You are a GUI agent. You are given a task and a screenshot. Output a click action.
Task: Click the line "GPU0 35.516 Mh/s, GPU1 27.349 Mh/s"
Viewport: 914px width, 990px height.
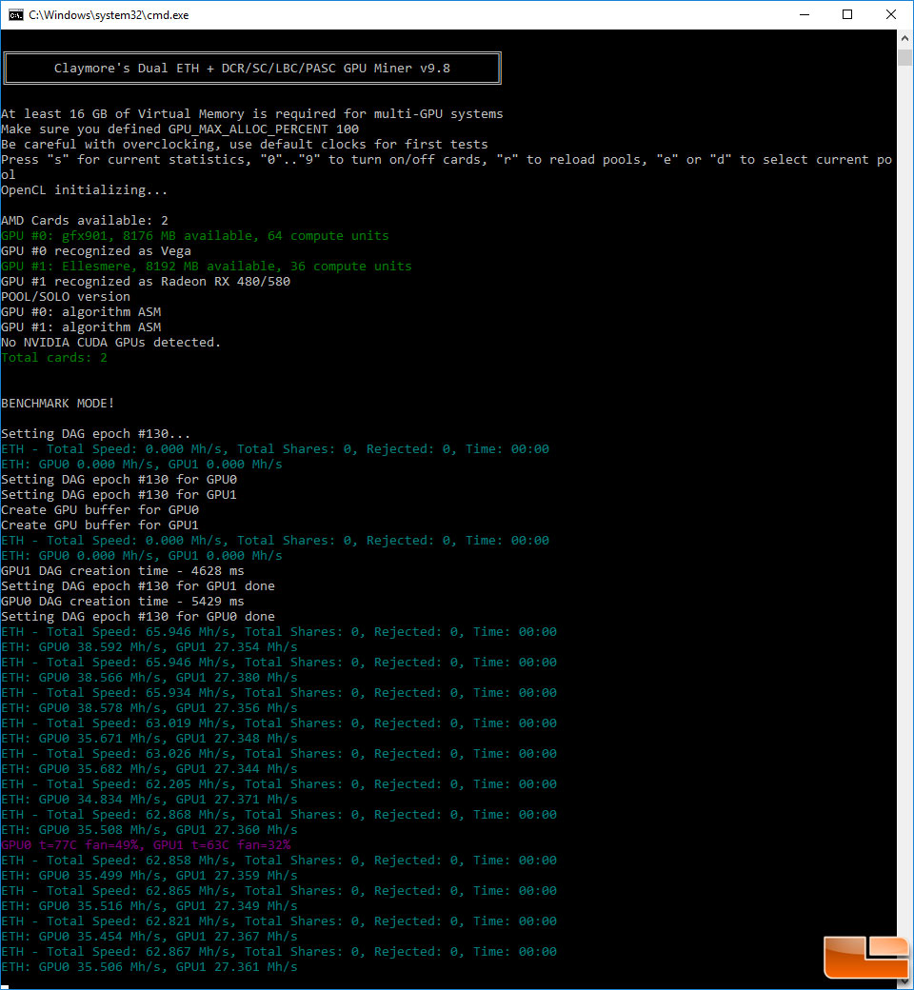tap(149, 905)
